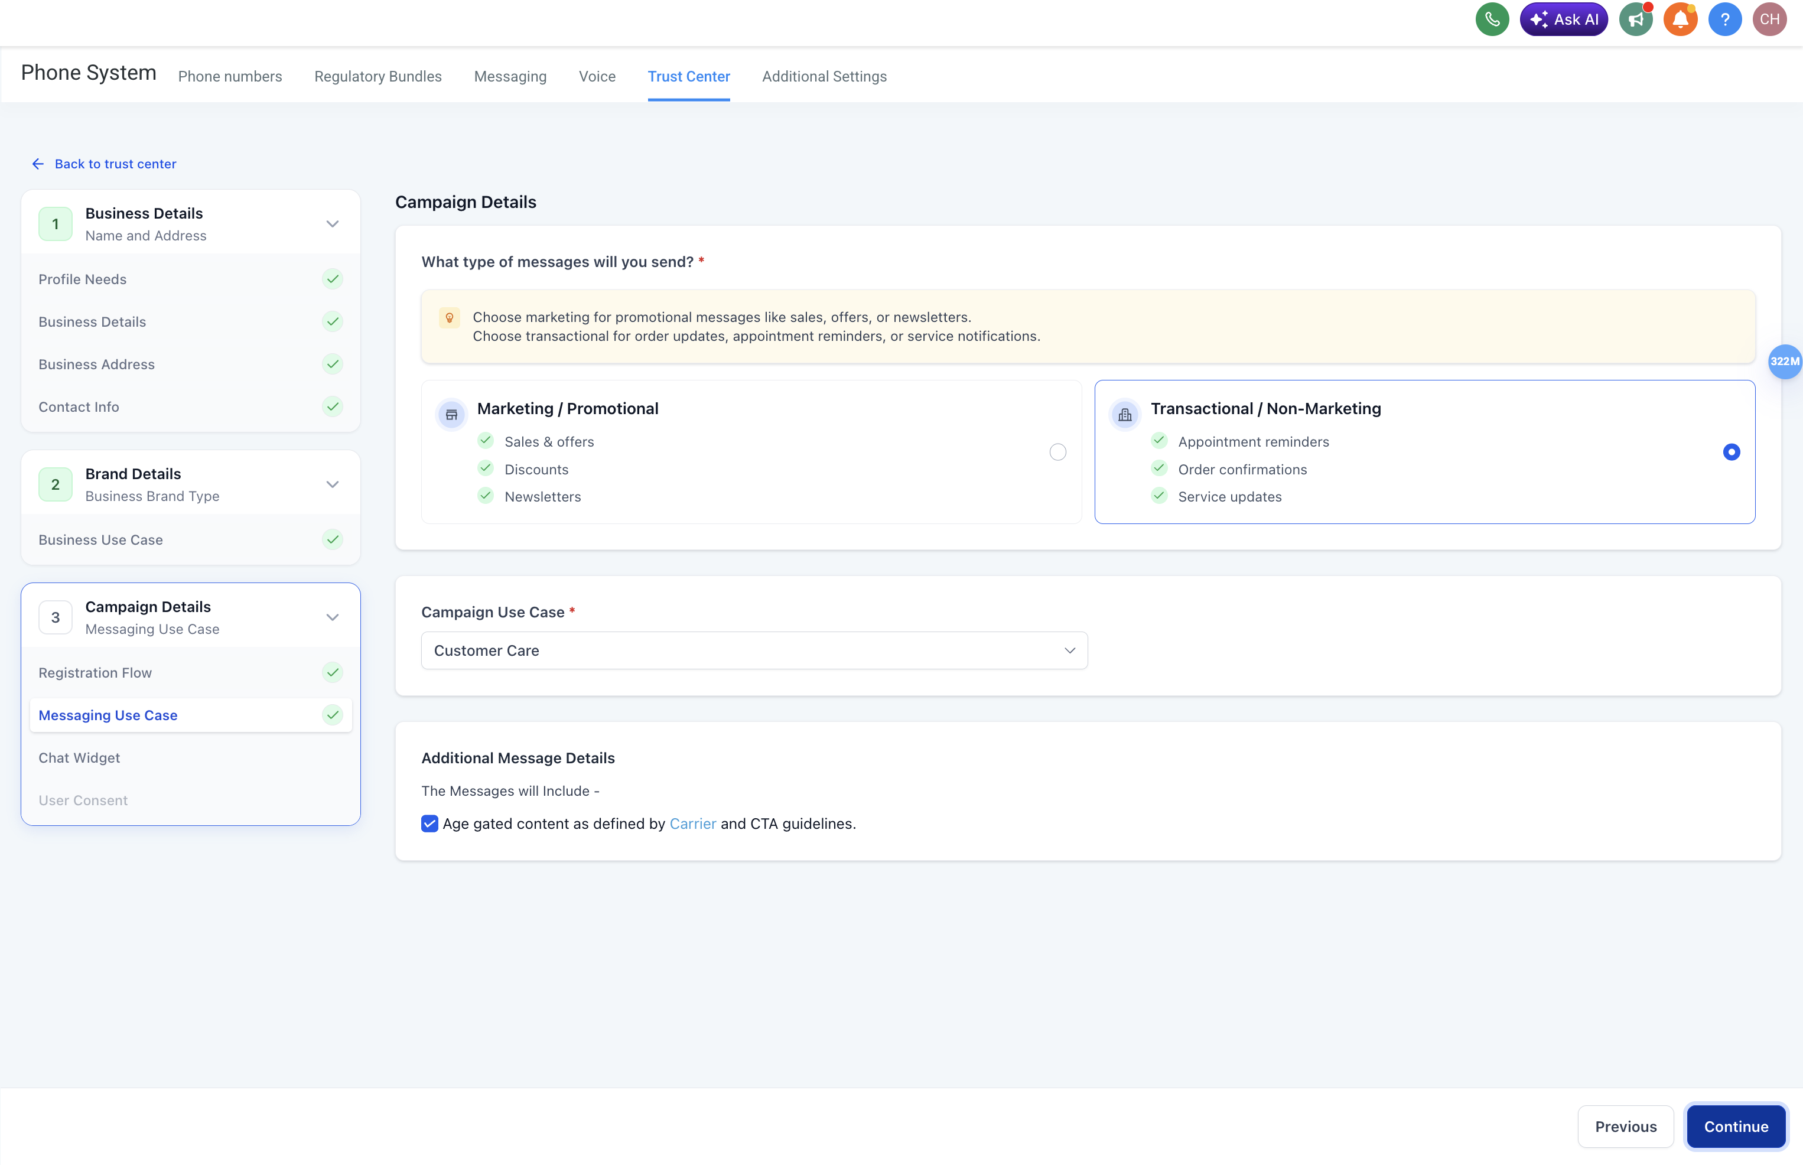Go back to trust center link
Image resolution: width=1803 pixels, height=1165 pixels.
coord(115,164)
